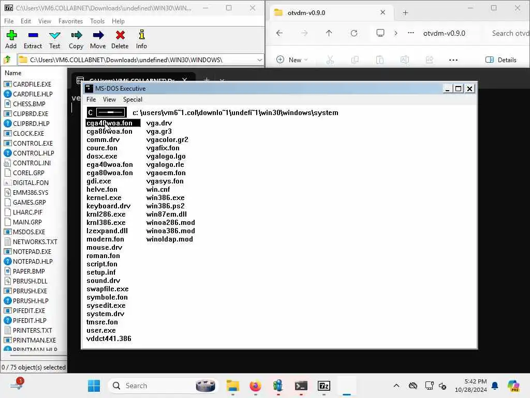
Task: Select vga.drv in MS-DOS Executive
Action: 159,123
